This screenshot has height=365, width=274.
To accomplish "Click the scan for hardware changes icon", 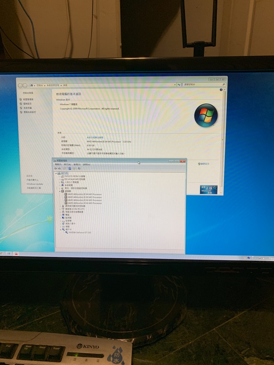I will [79, 168].
